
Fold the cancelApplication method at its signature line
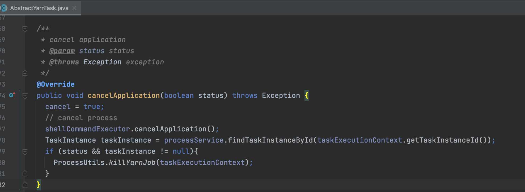[x=25, y=95]
